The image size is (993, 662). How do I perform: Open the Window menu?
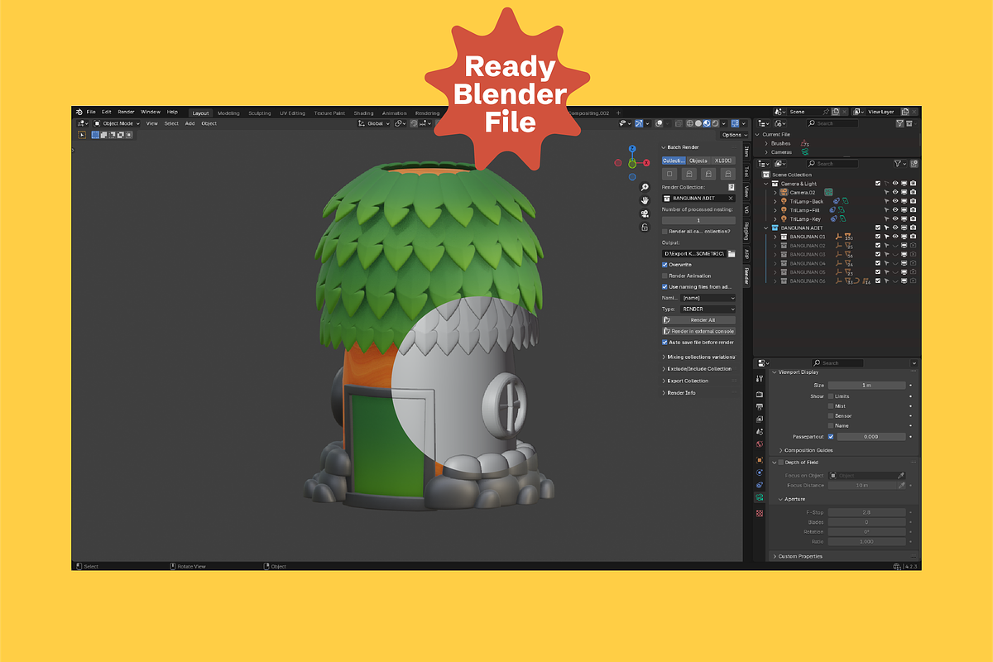coord(151,112)
